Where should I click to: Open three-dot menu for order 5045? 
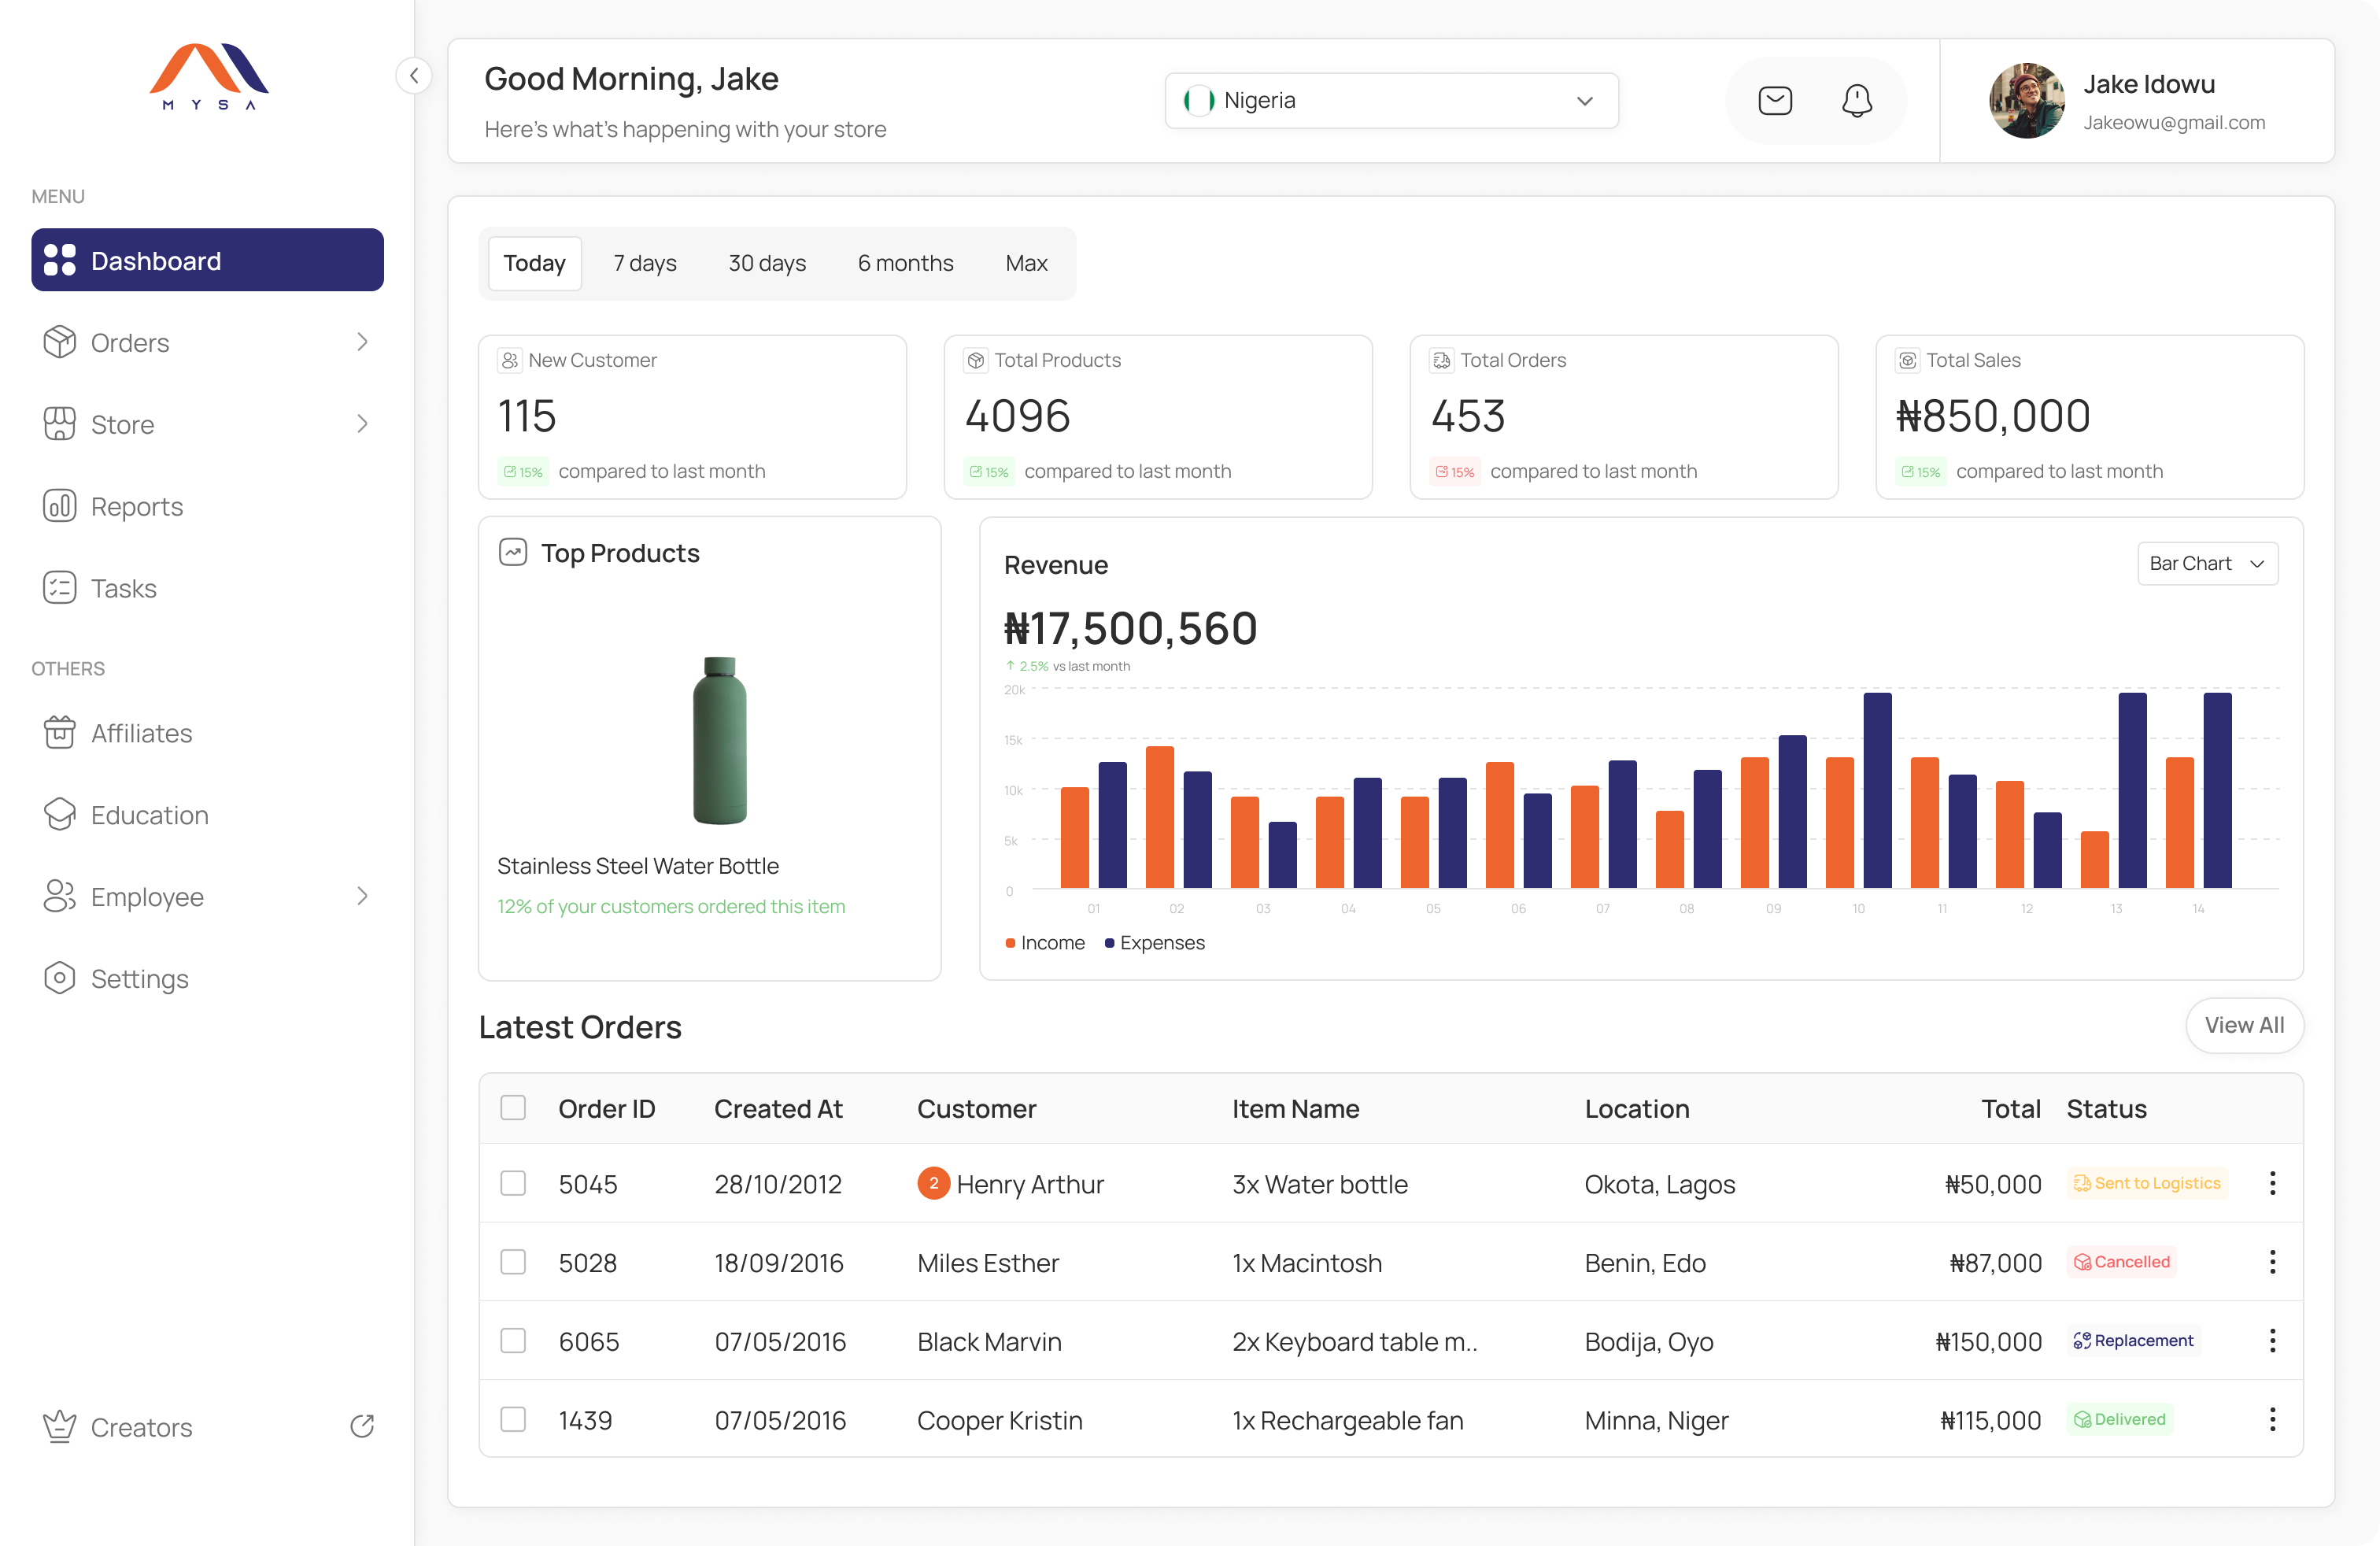tap(2272, 1183)
